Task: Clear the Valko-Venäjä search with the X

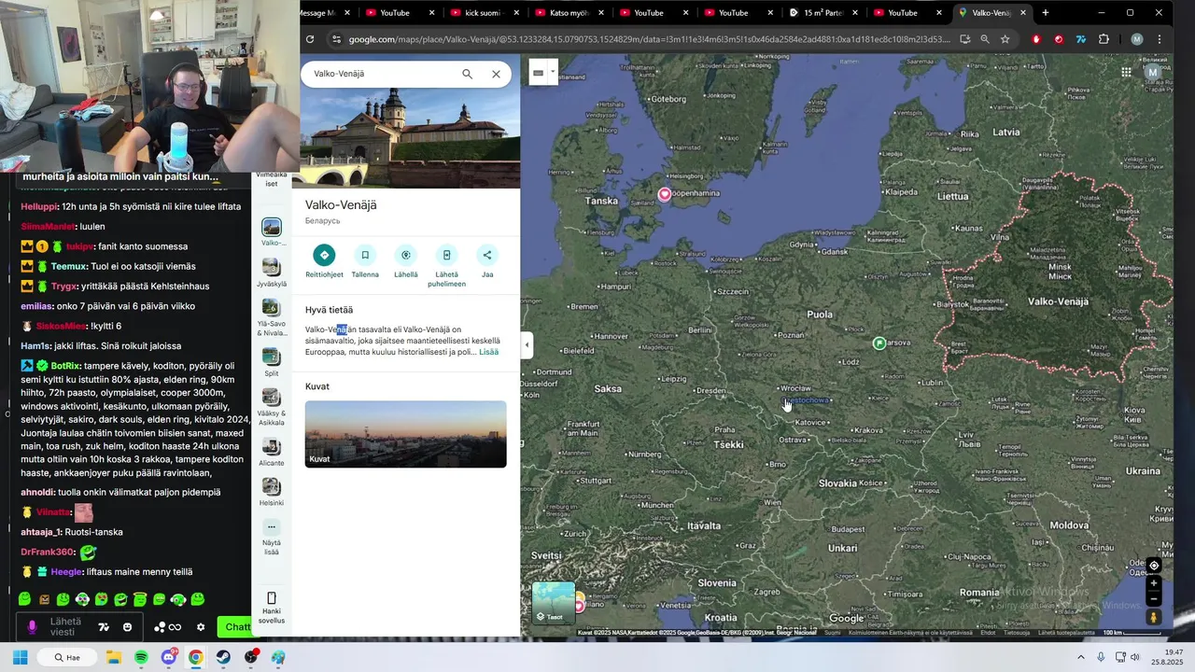Action: tap(496, 74)
